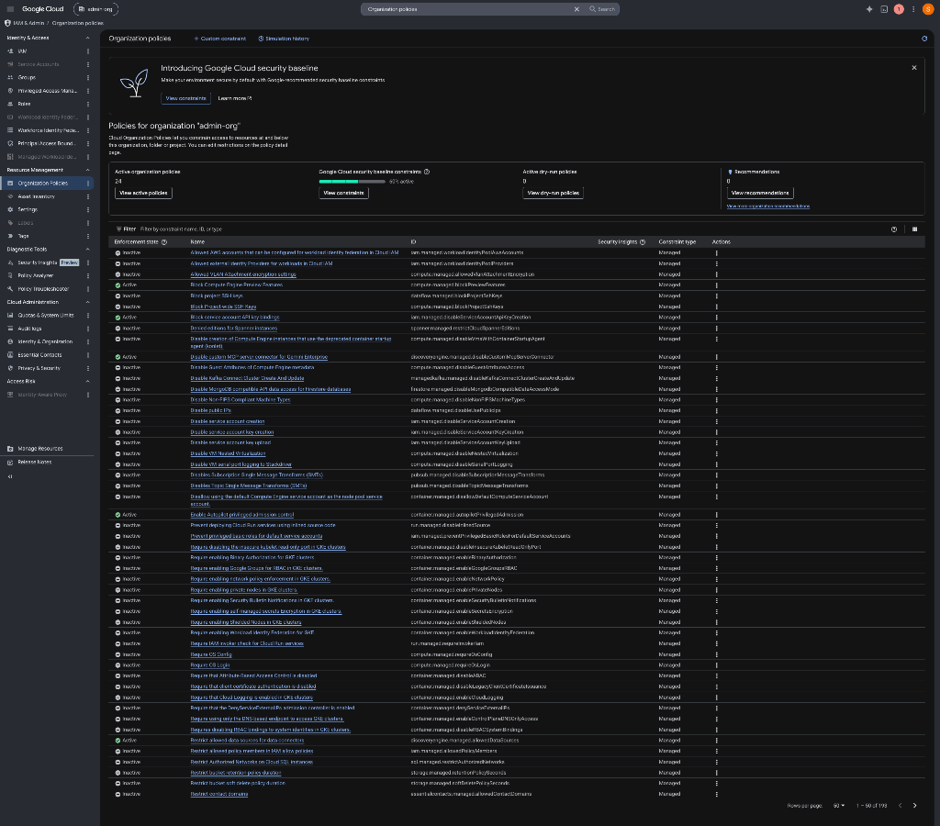
Task: Open the column display options icon
Action: pos(915,229)
